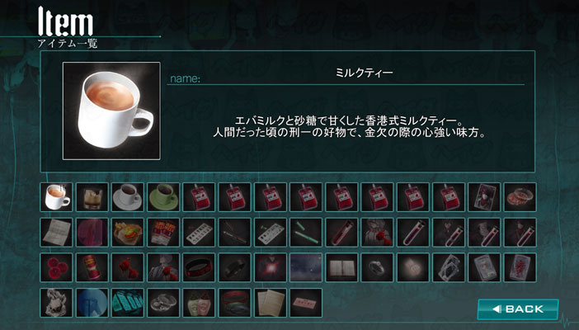Screen dimensions: 579x330
Task: Select the milk tea mug item
Action: click(56, 197)
